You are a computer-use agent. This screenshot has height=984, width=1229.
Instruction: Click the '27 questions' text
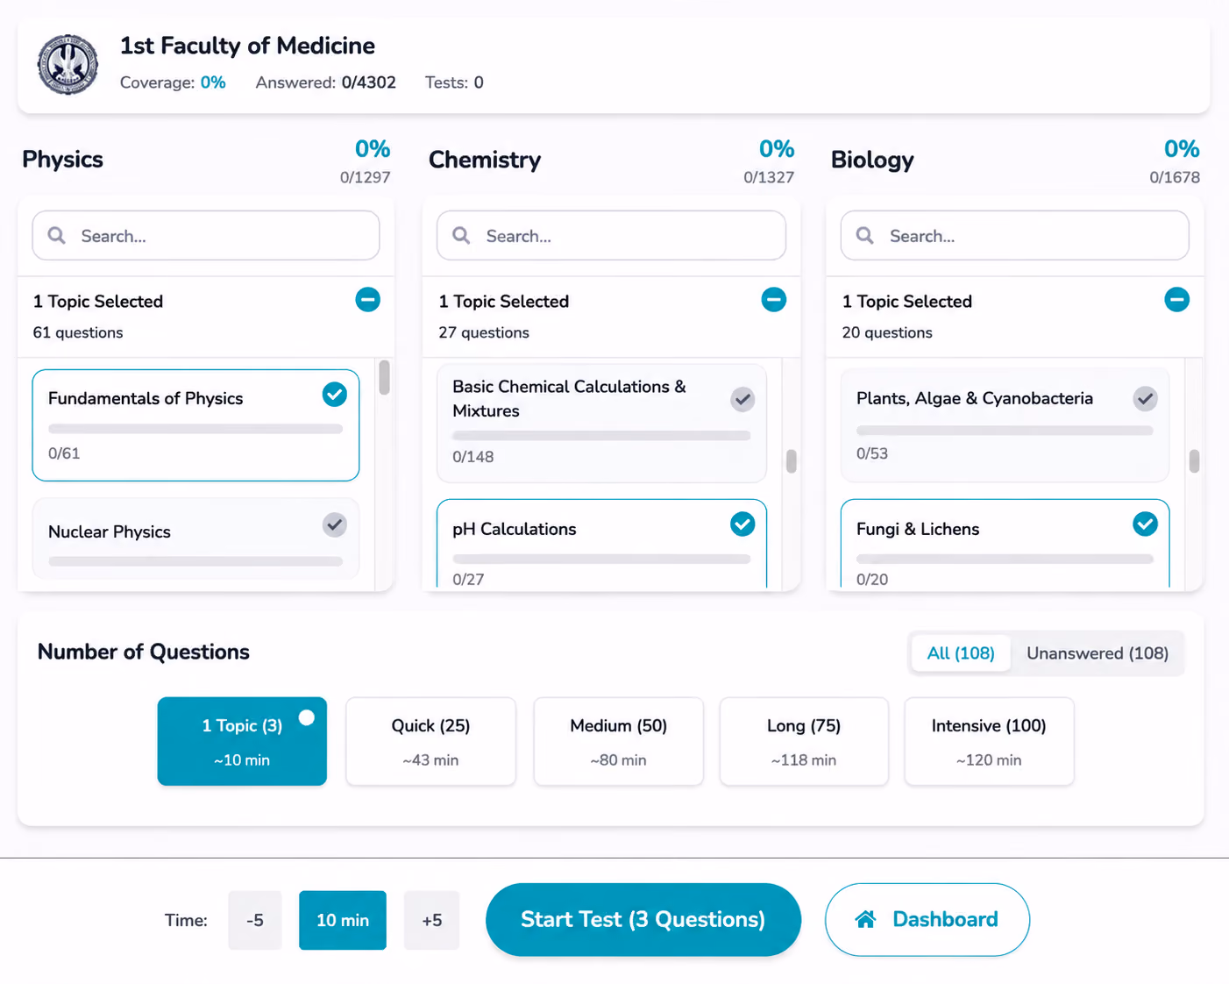484,332
